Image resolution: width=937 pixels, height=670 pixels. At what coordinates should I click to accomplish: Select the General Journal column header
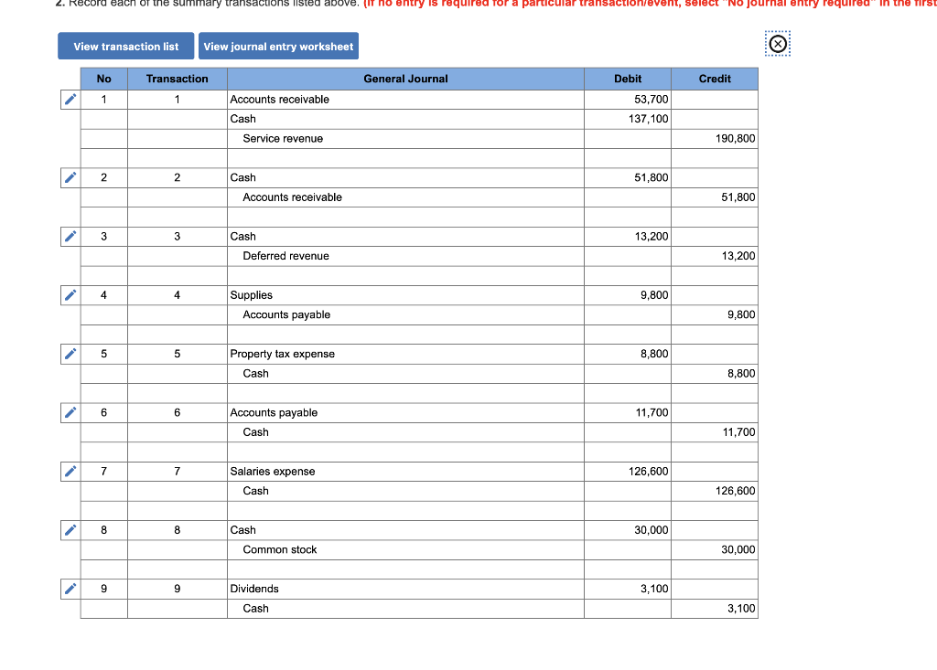pos(405,79)
